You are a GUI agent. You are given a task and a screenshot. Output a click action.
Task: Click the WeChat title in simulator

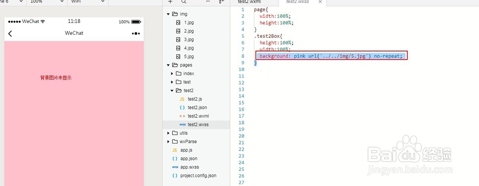pyautogui.click(x=74, y=33)
